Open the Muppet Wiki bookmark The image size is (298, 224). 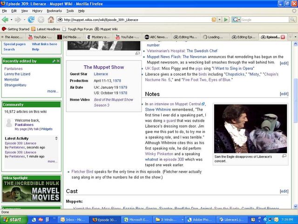click(106, 29)
